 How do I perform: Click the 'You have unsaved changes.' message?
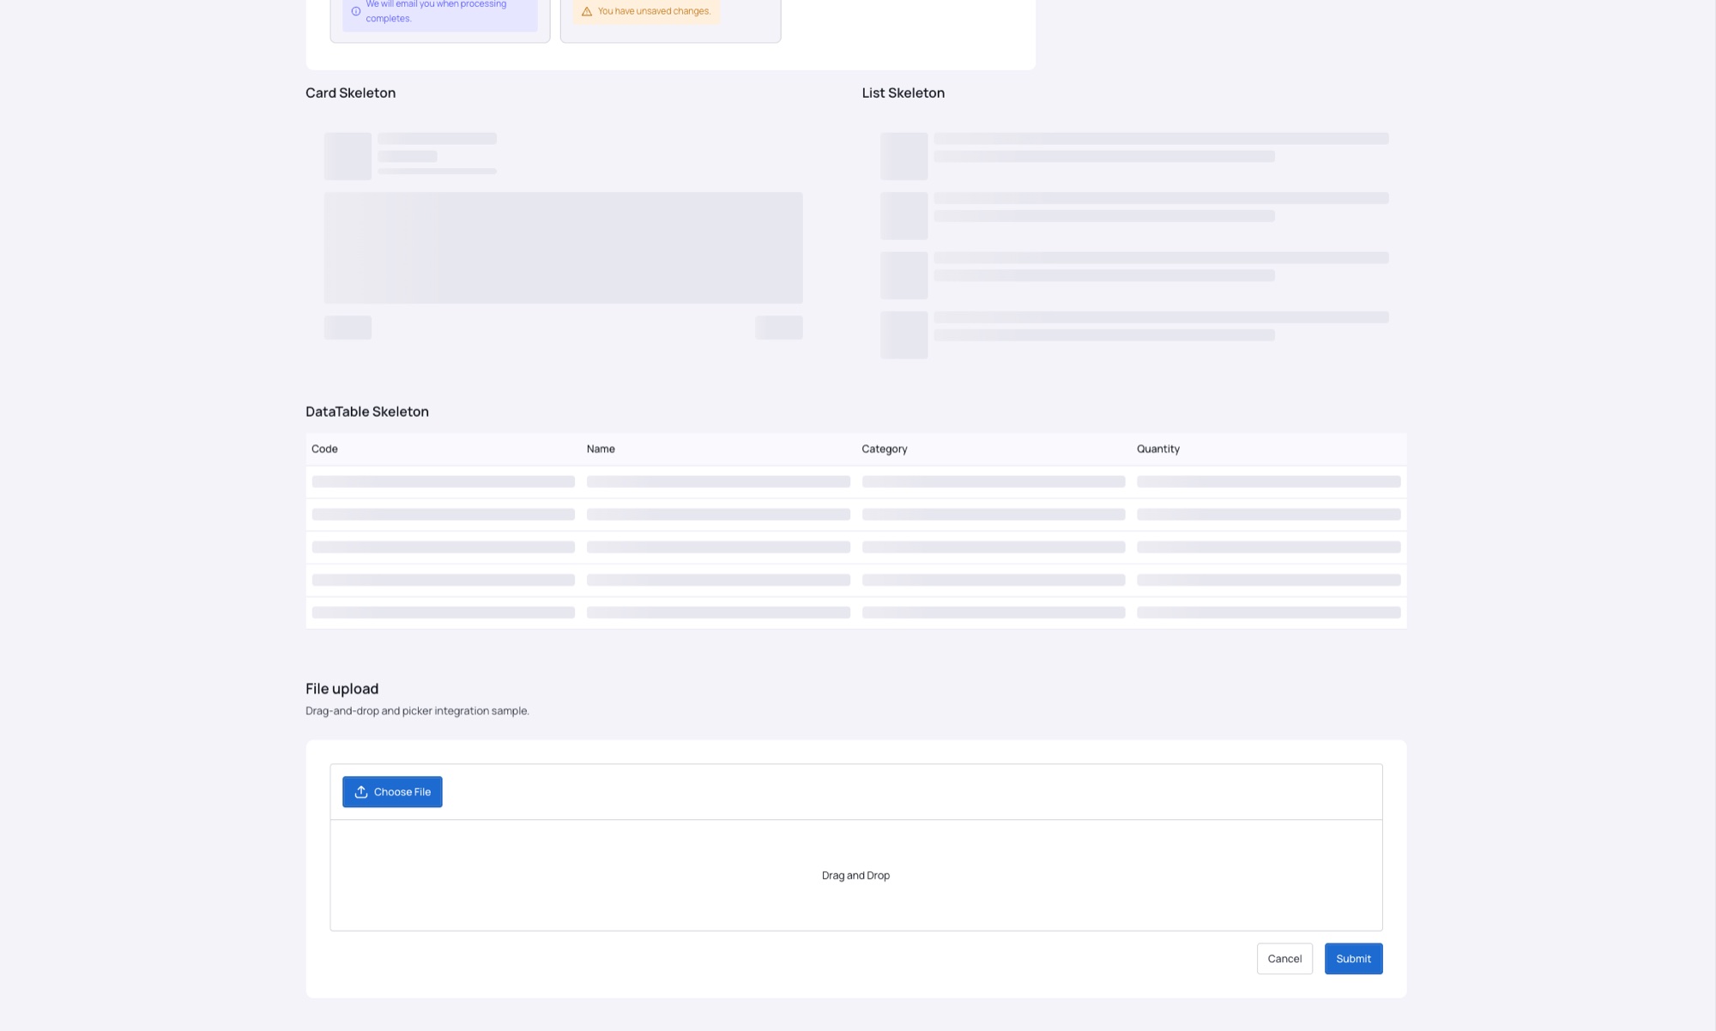pyautogui.click(x=654, y=11)
